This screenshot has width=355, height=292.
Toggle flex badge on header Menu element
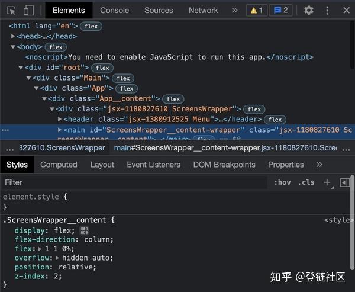pyautogui.click(x=275, y=120)
